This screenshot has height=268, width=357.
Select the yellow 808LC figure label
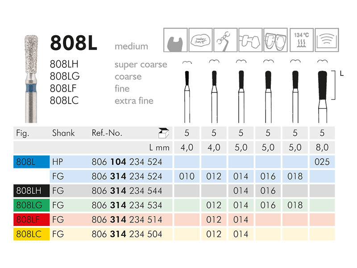[x=31, y=234]
